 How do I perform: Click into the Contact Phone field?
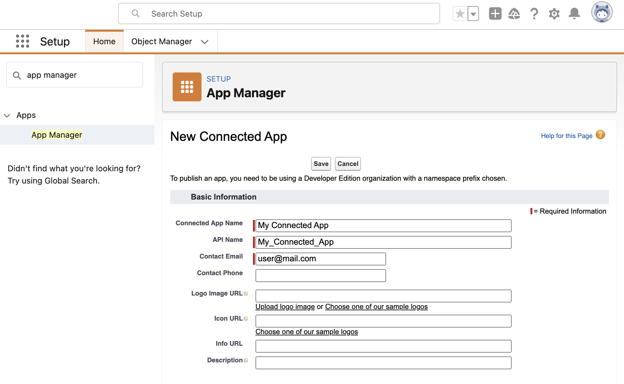point(320,275)
